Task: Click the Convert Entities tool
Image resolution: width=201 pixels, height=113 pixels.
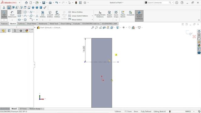Action: 50,14
